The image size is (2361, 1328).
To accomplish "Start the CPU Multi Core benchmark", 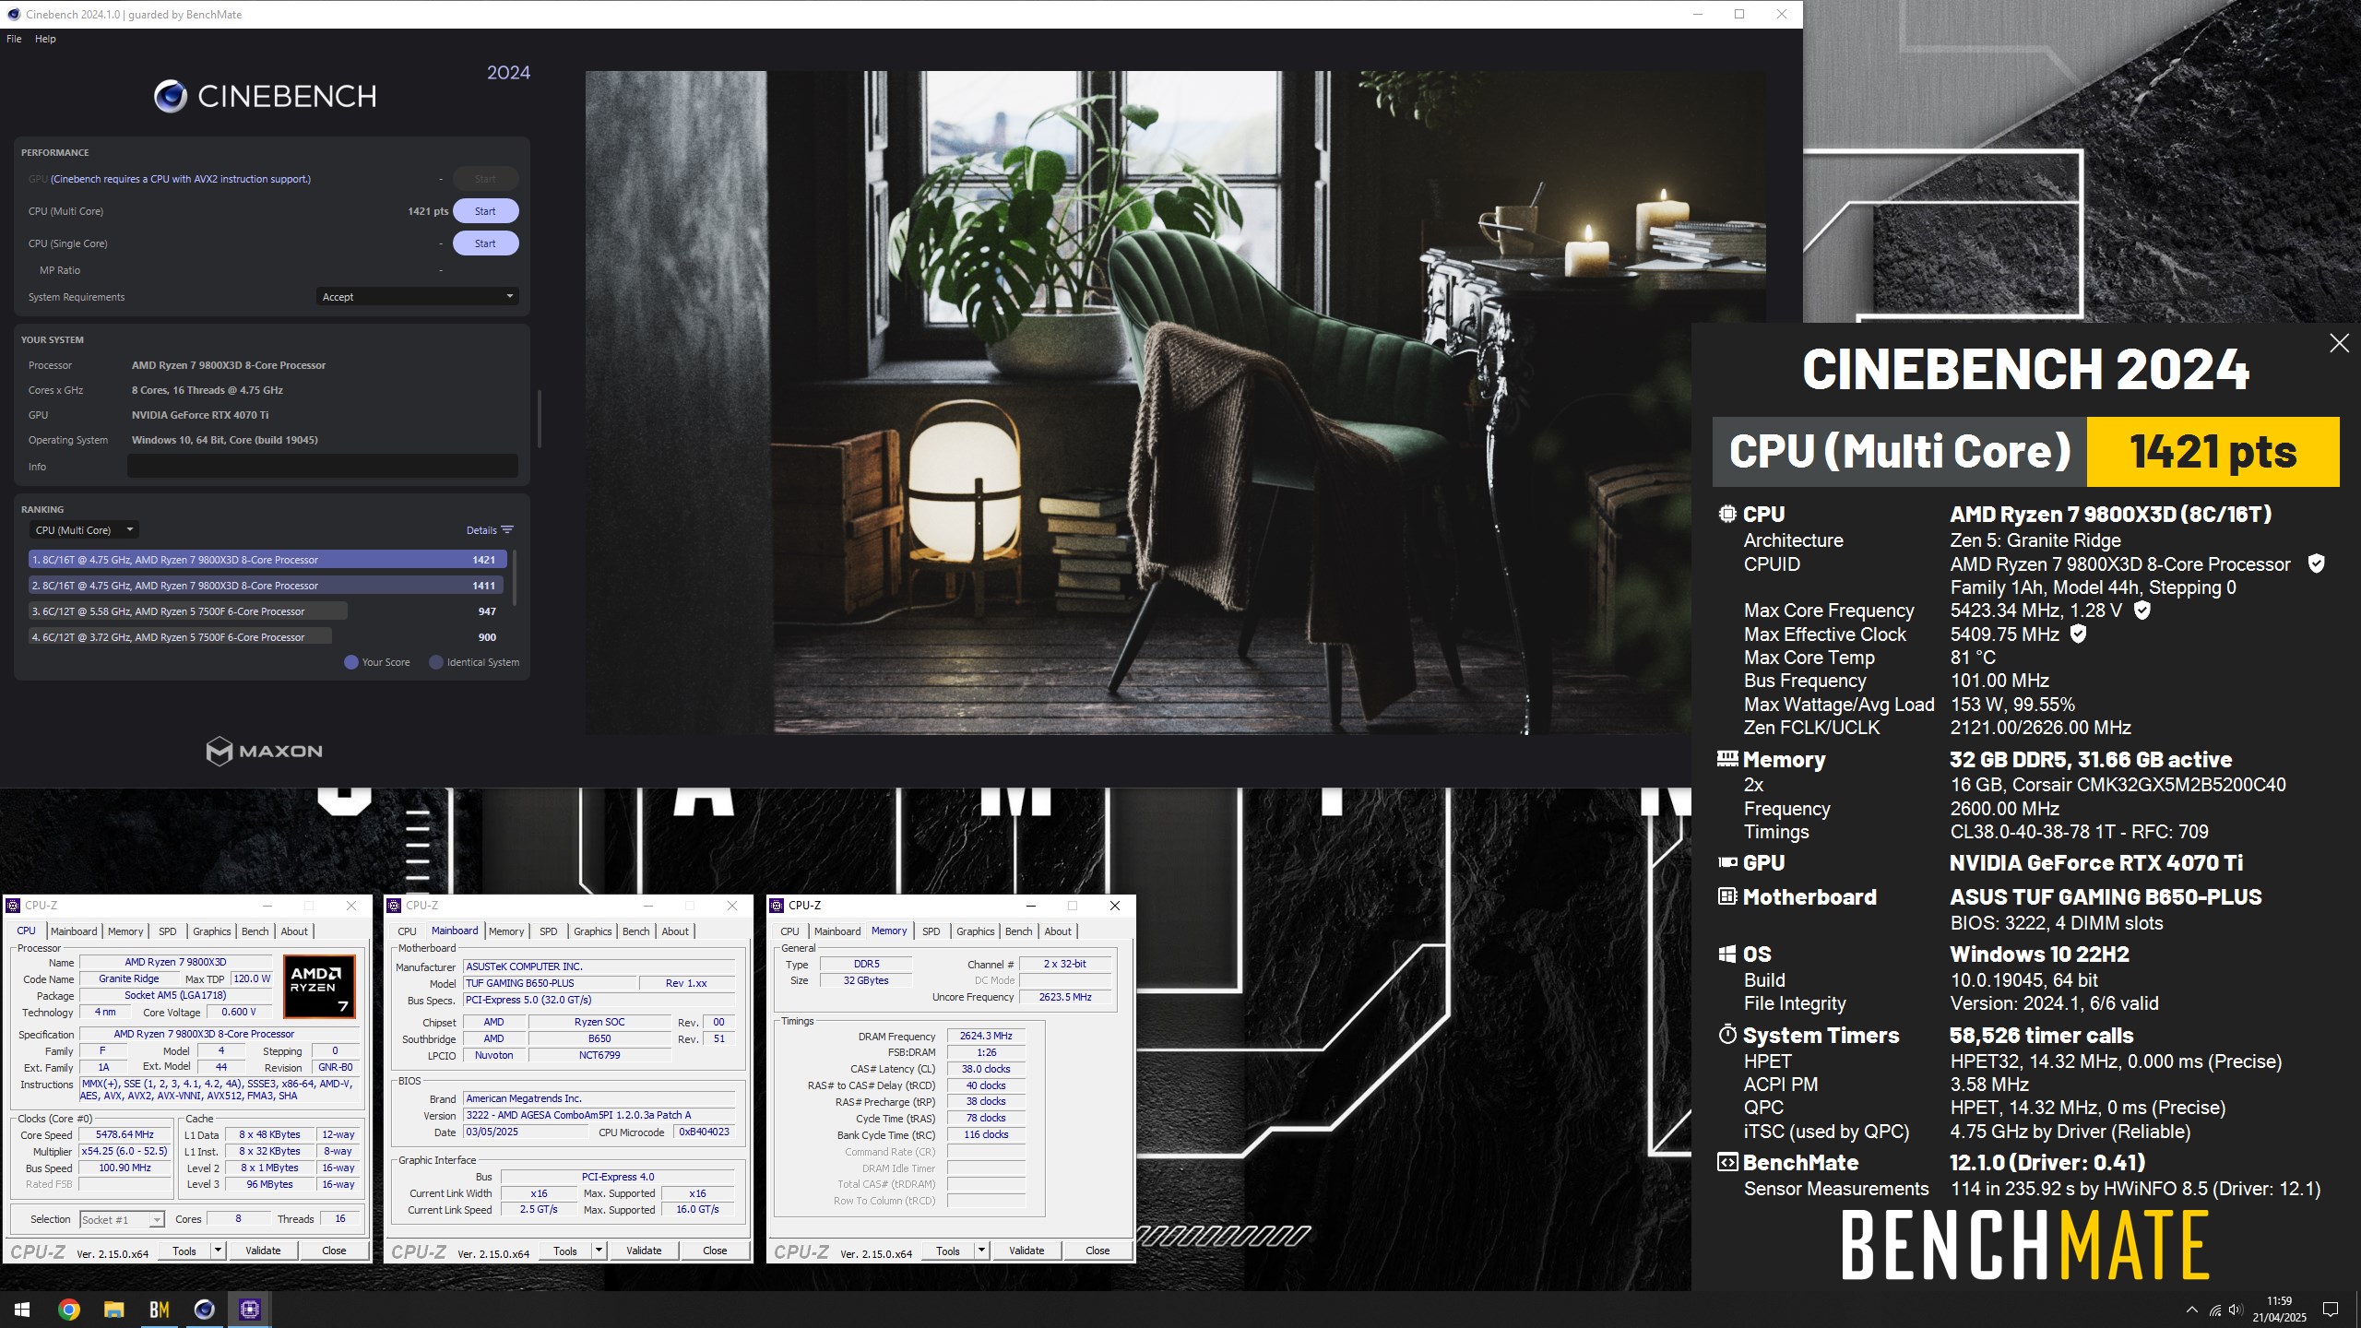I will point(485,211).
